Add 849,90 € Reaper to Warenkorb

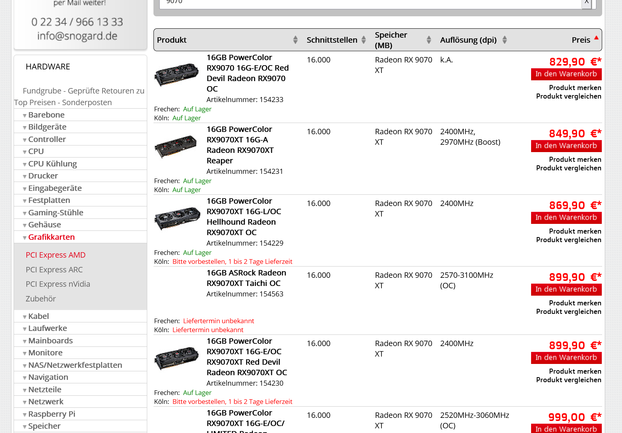566,146
